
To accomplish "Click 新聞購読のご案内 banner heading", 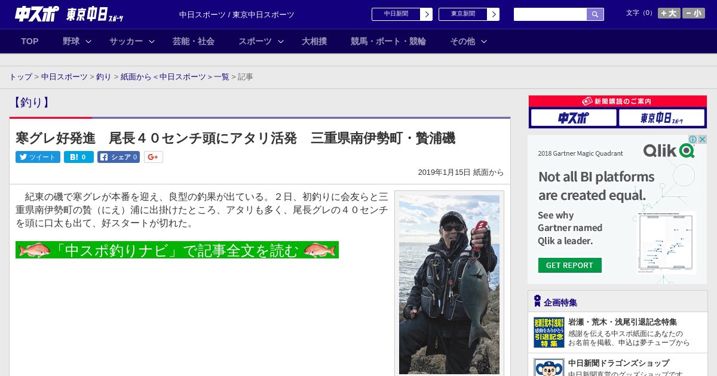I will click(x=618, y=101).
